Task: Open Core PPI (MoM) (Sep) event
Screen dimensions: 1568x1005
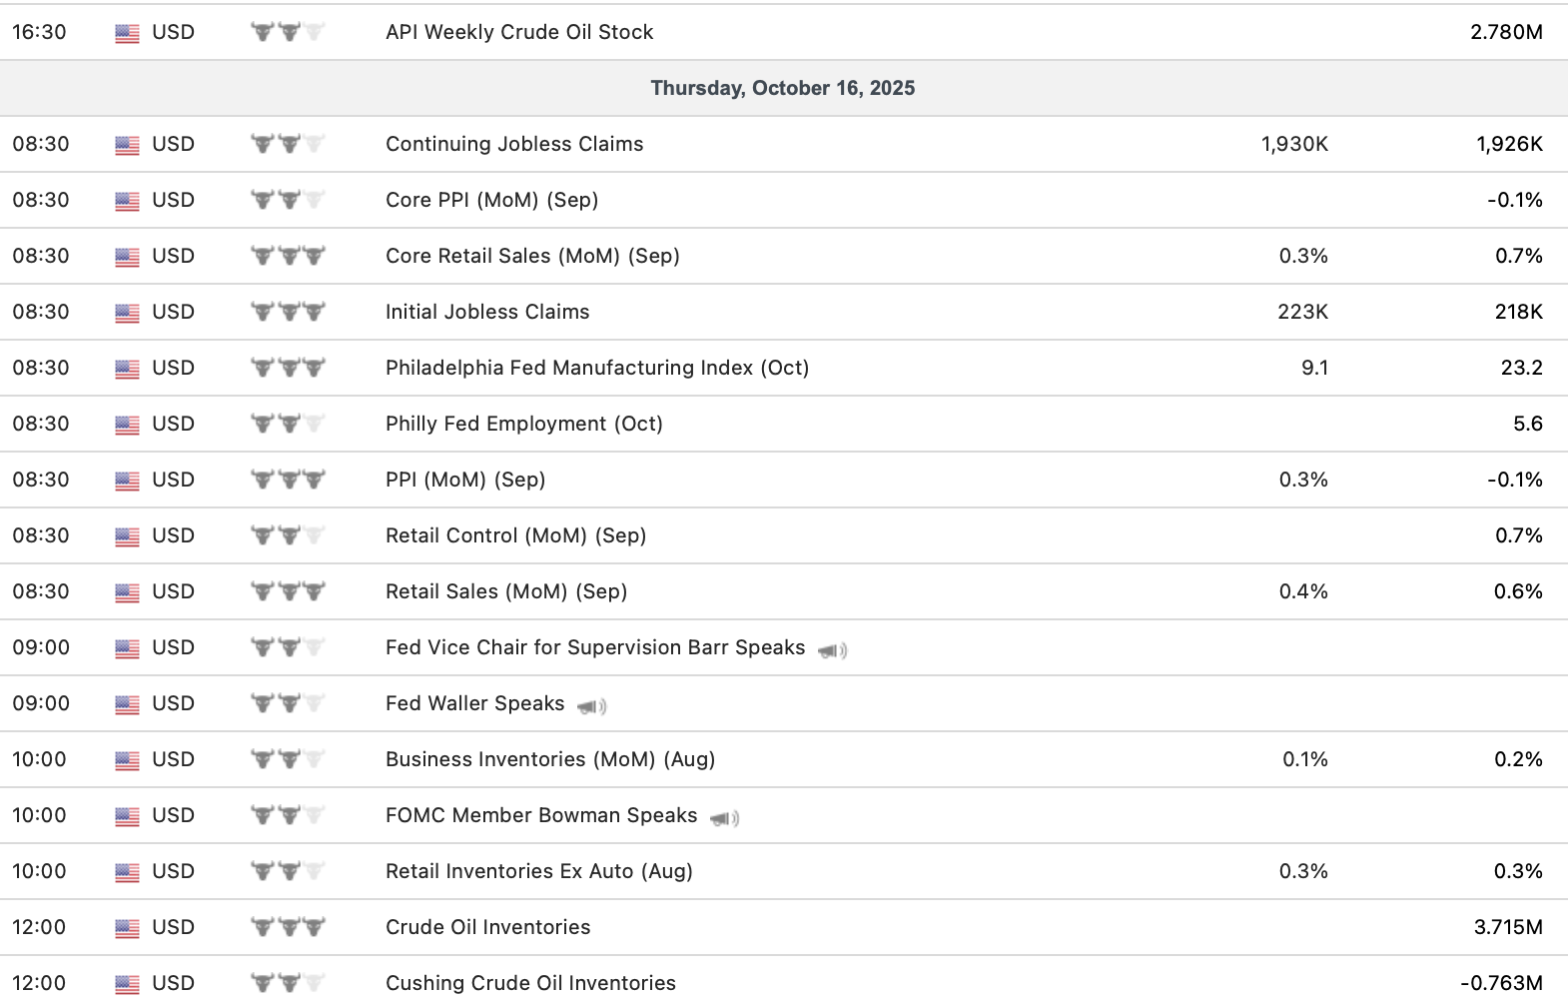Action: (x=491, y=200)
